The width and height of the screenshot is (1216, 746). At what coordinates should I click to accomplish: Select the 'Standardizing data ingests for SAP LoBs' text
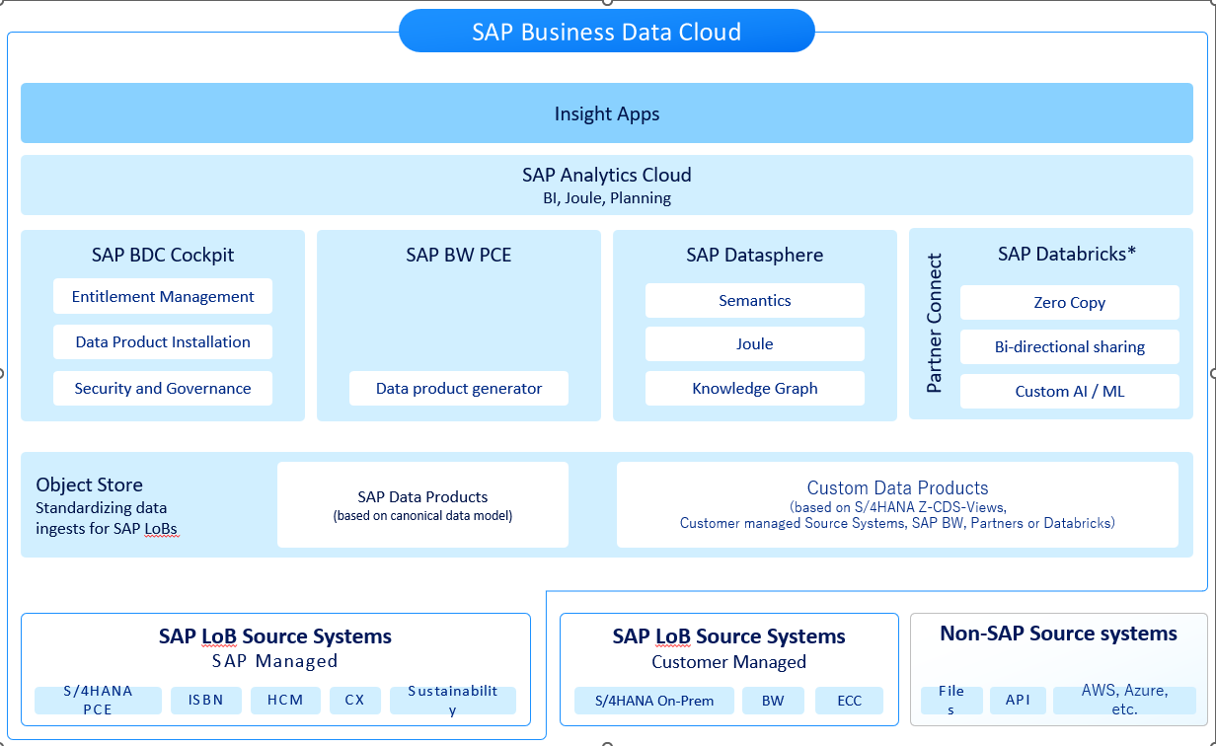108,518
